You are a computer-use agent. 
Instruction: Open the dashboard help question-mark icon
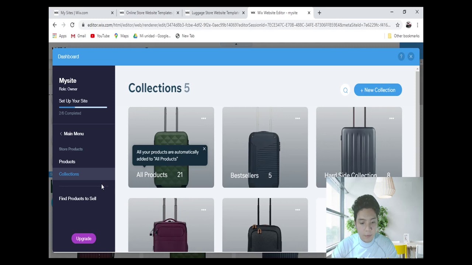click(x=401, y=56)
